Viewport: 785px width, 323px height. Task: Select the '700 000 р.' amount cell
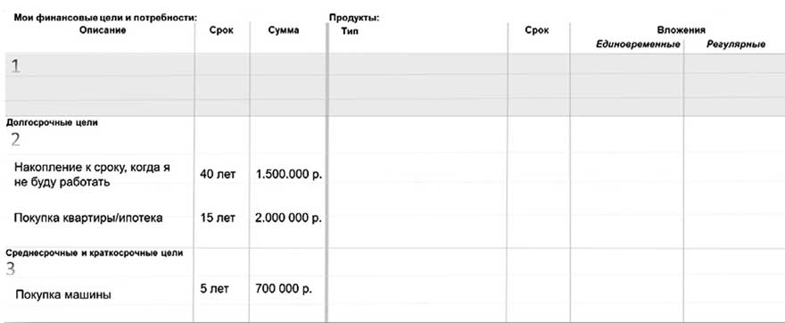(x=284, y=289)
